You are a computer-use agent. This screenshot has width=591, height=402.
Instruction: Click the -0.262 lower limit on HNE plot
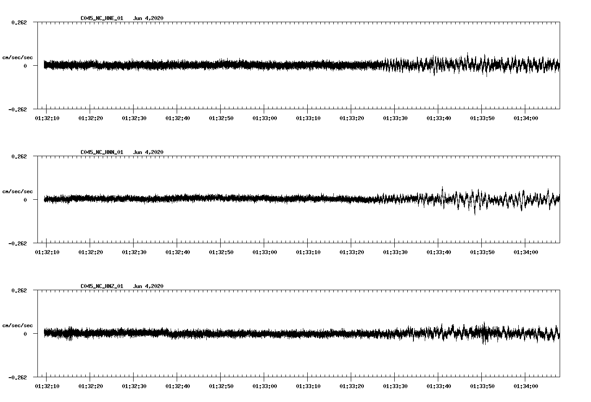tap(17, 109)
